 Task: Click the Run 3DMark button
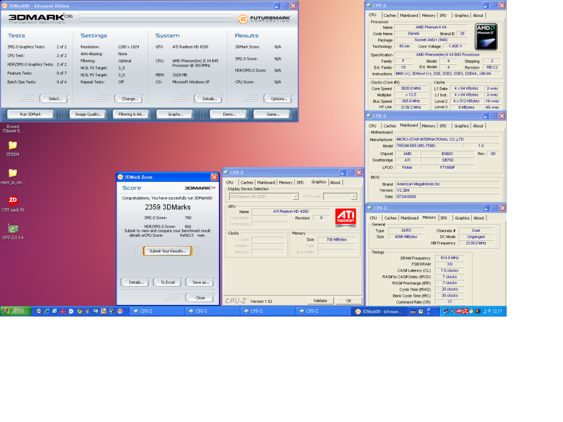pyautogui.click(x=31, y=114)
